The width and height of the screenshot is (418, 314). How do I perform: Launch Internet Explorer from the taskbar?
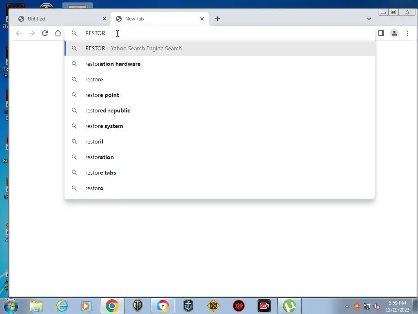pyautogui.click(x=62, y=306)
